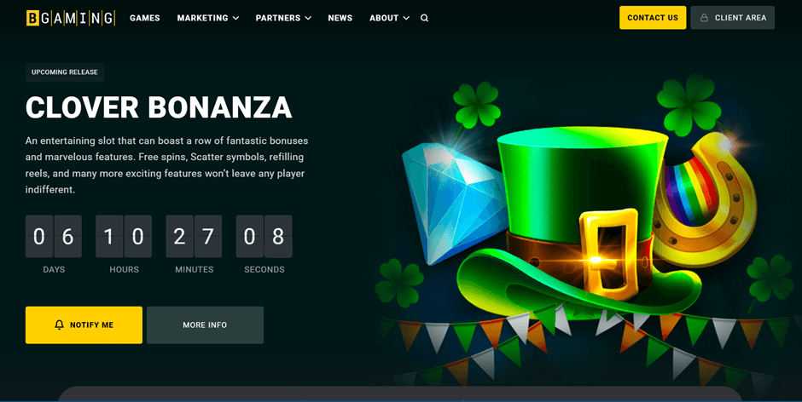Open the search magnifier icon

(x=425, y=18)
